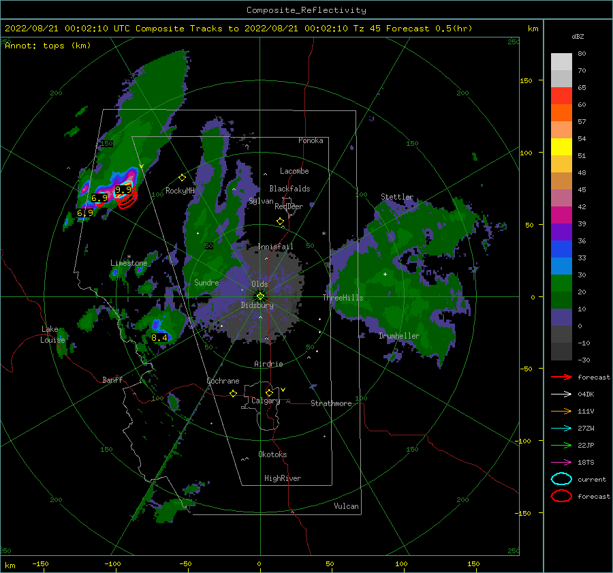Click the red 'forecast' ellipse legend icon
The height and width of the screenshot is (573, 613).
click(x=561, y=496)
